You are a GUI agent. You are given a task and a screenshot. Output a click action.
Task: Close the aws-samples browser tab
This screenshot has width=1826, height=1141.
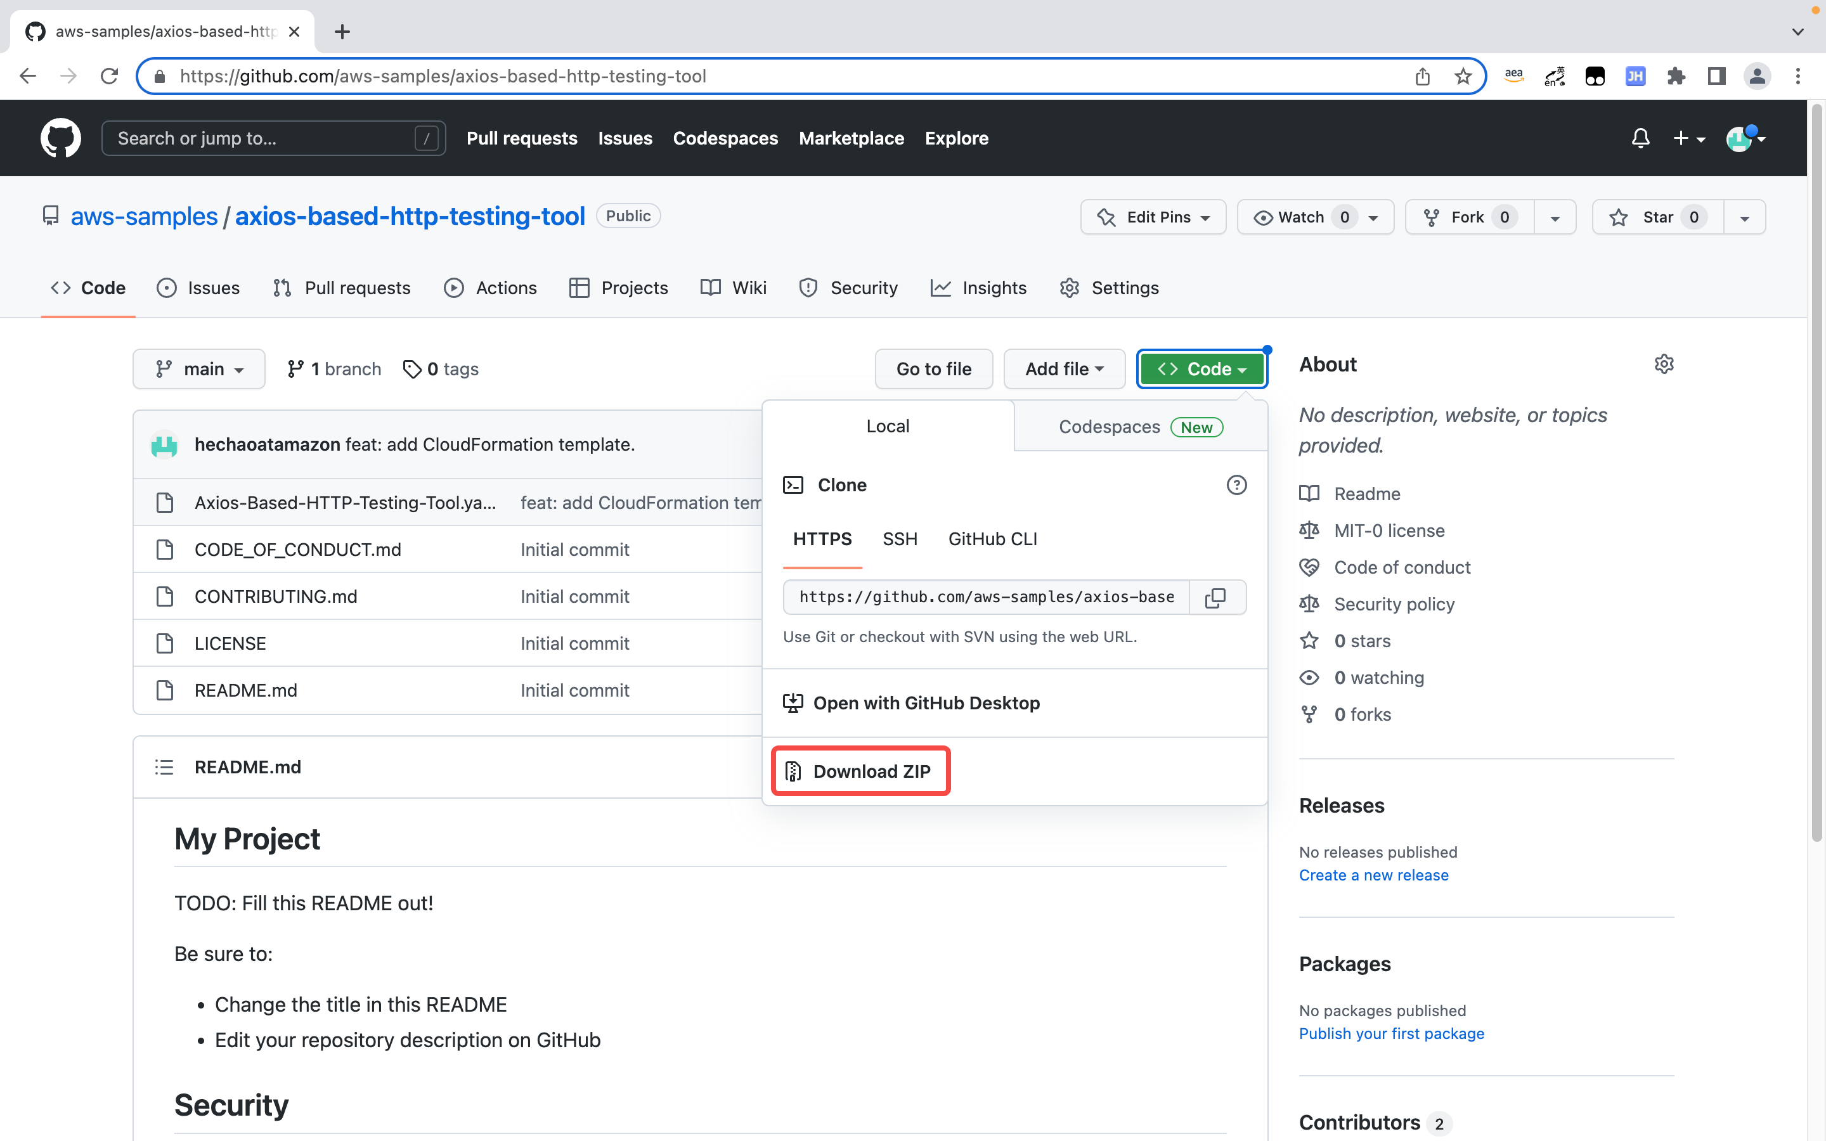(294, 32)
